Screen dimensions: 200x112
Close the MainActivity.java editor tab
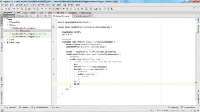coord(70,16)
